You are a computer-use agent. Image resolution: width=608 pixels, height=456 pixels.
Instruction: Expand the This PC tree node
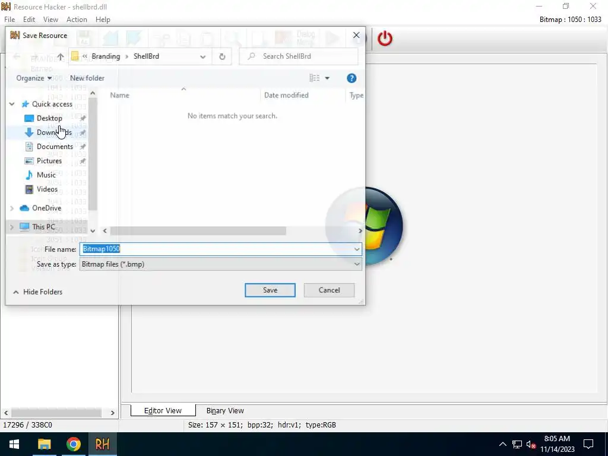(x=12, y=227)
